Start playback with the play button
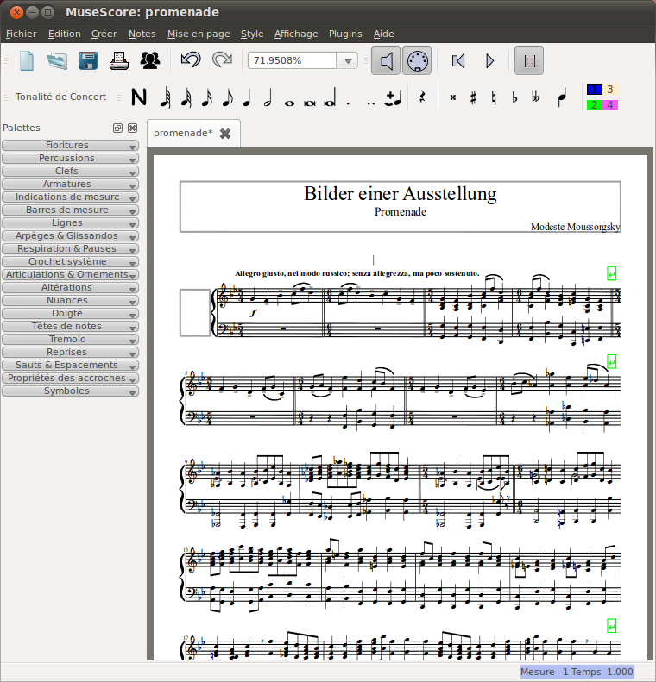This screenshot has width=656, height=682. [489, 61]
